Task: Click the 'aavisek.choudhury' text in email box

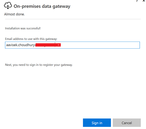Action: 20,45
